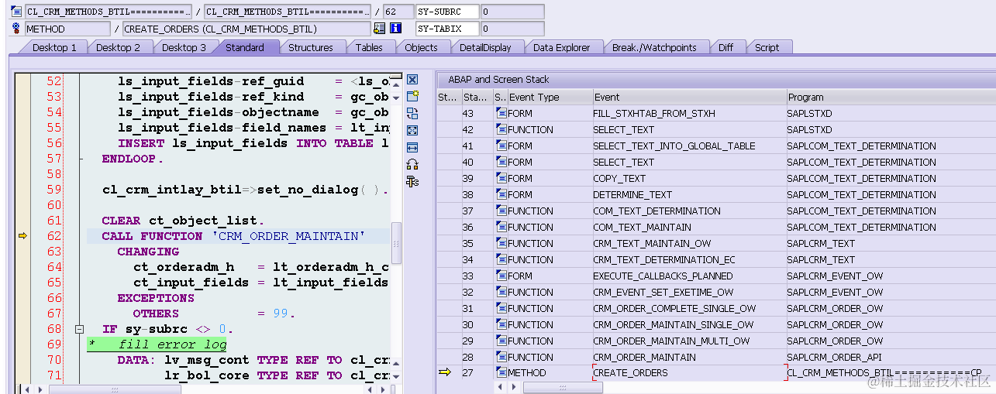Click the line number 62 field
The height and width of the screenshot is (394, 996).
pos(398,12)
